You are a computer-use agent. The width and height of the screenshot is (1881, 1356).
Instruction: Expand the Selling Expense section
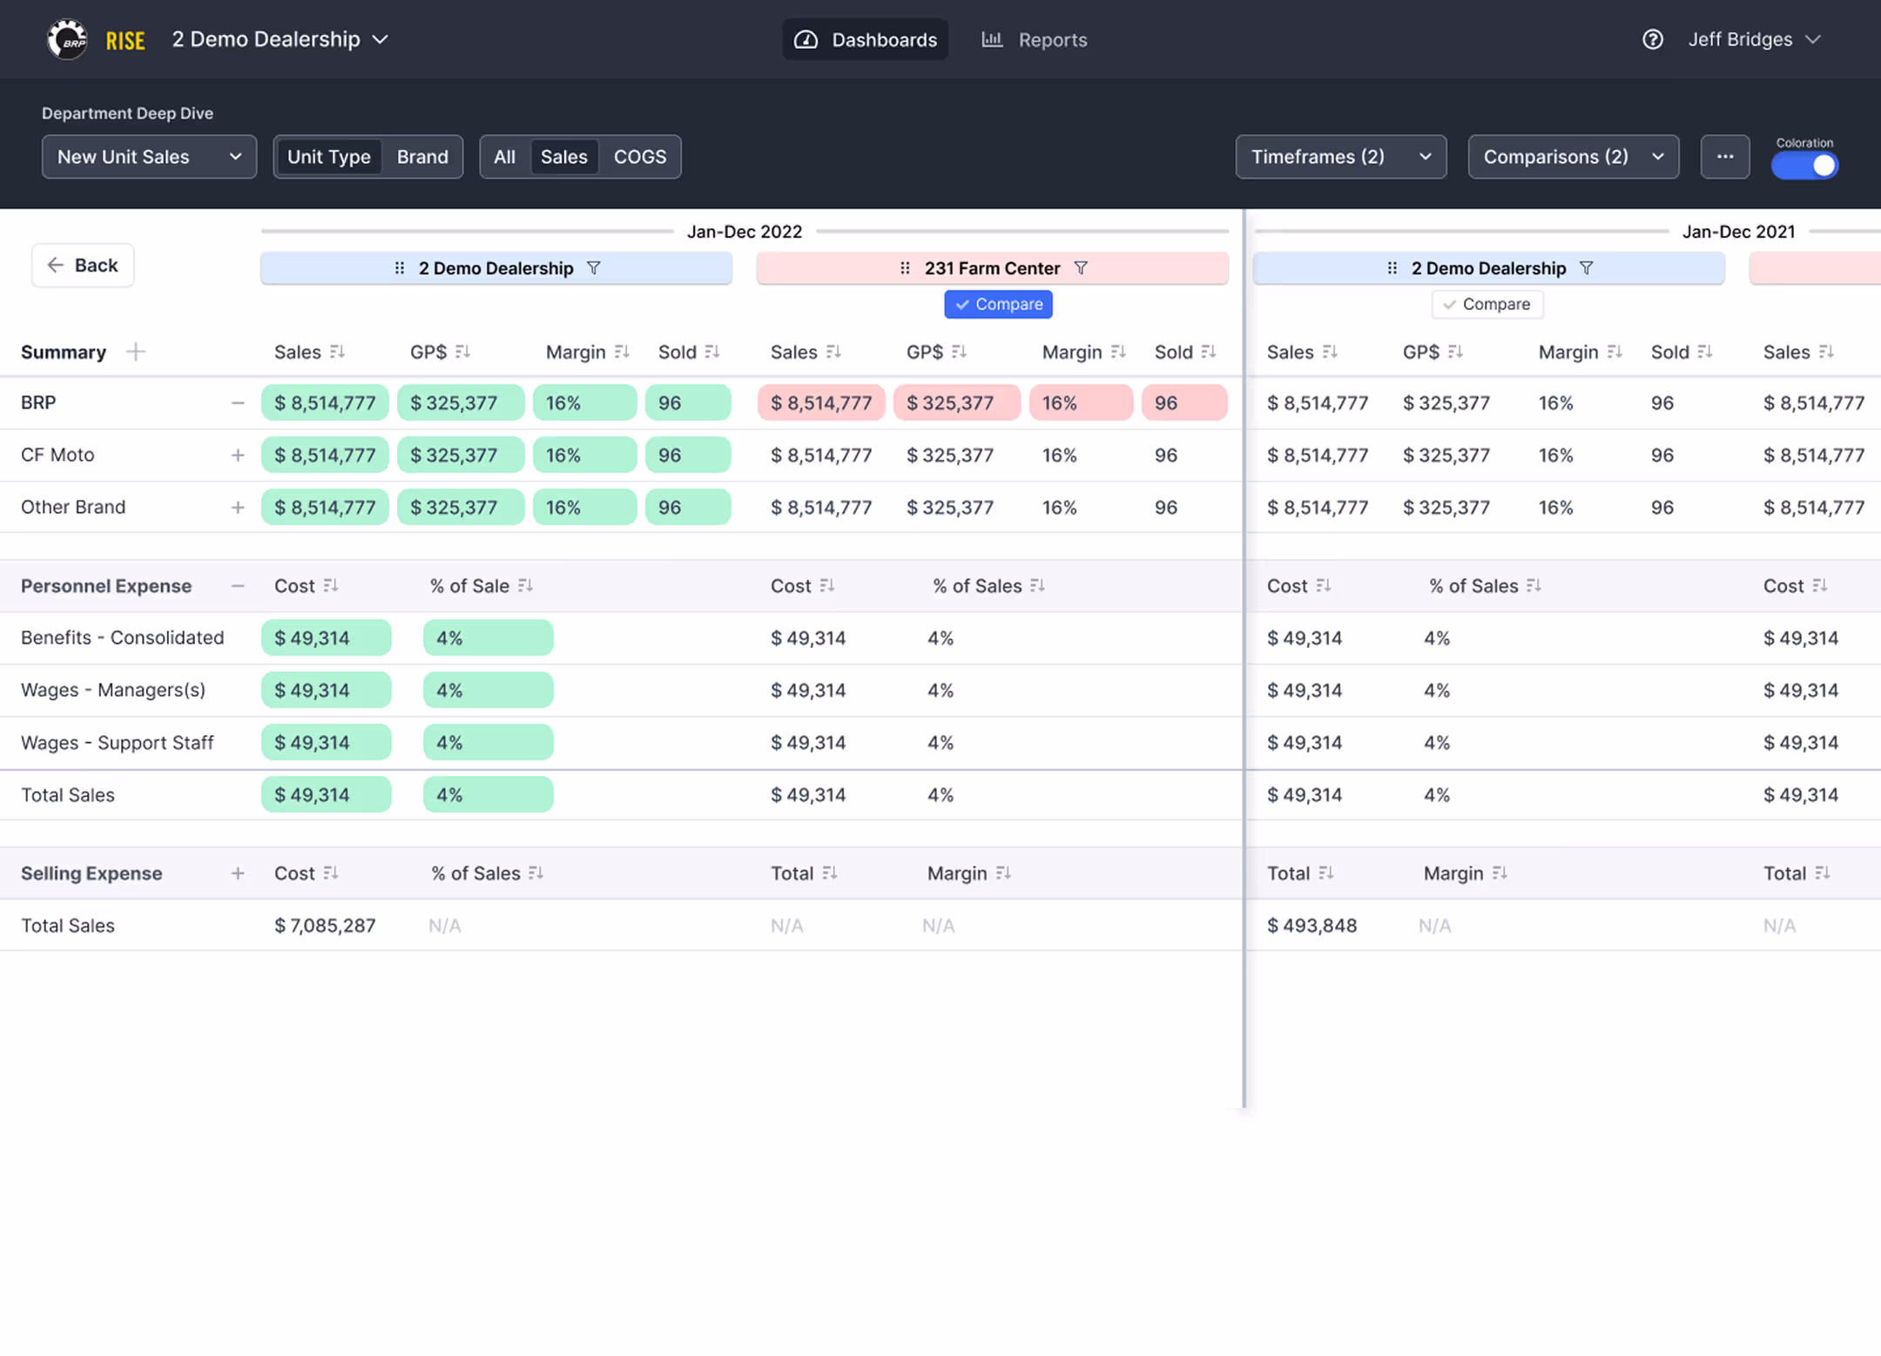pos(238,874)
